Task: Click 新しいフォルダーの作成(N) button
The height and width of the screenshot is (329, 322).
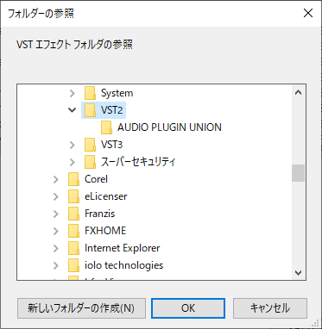Action: click(x=81, y=308)
